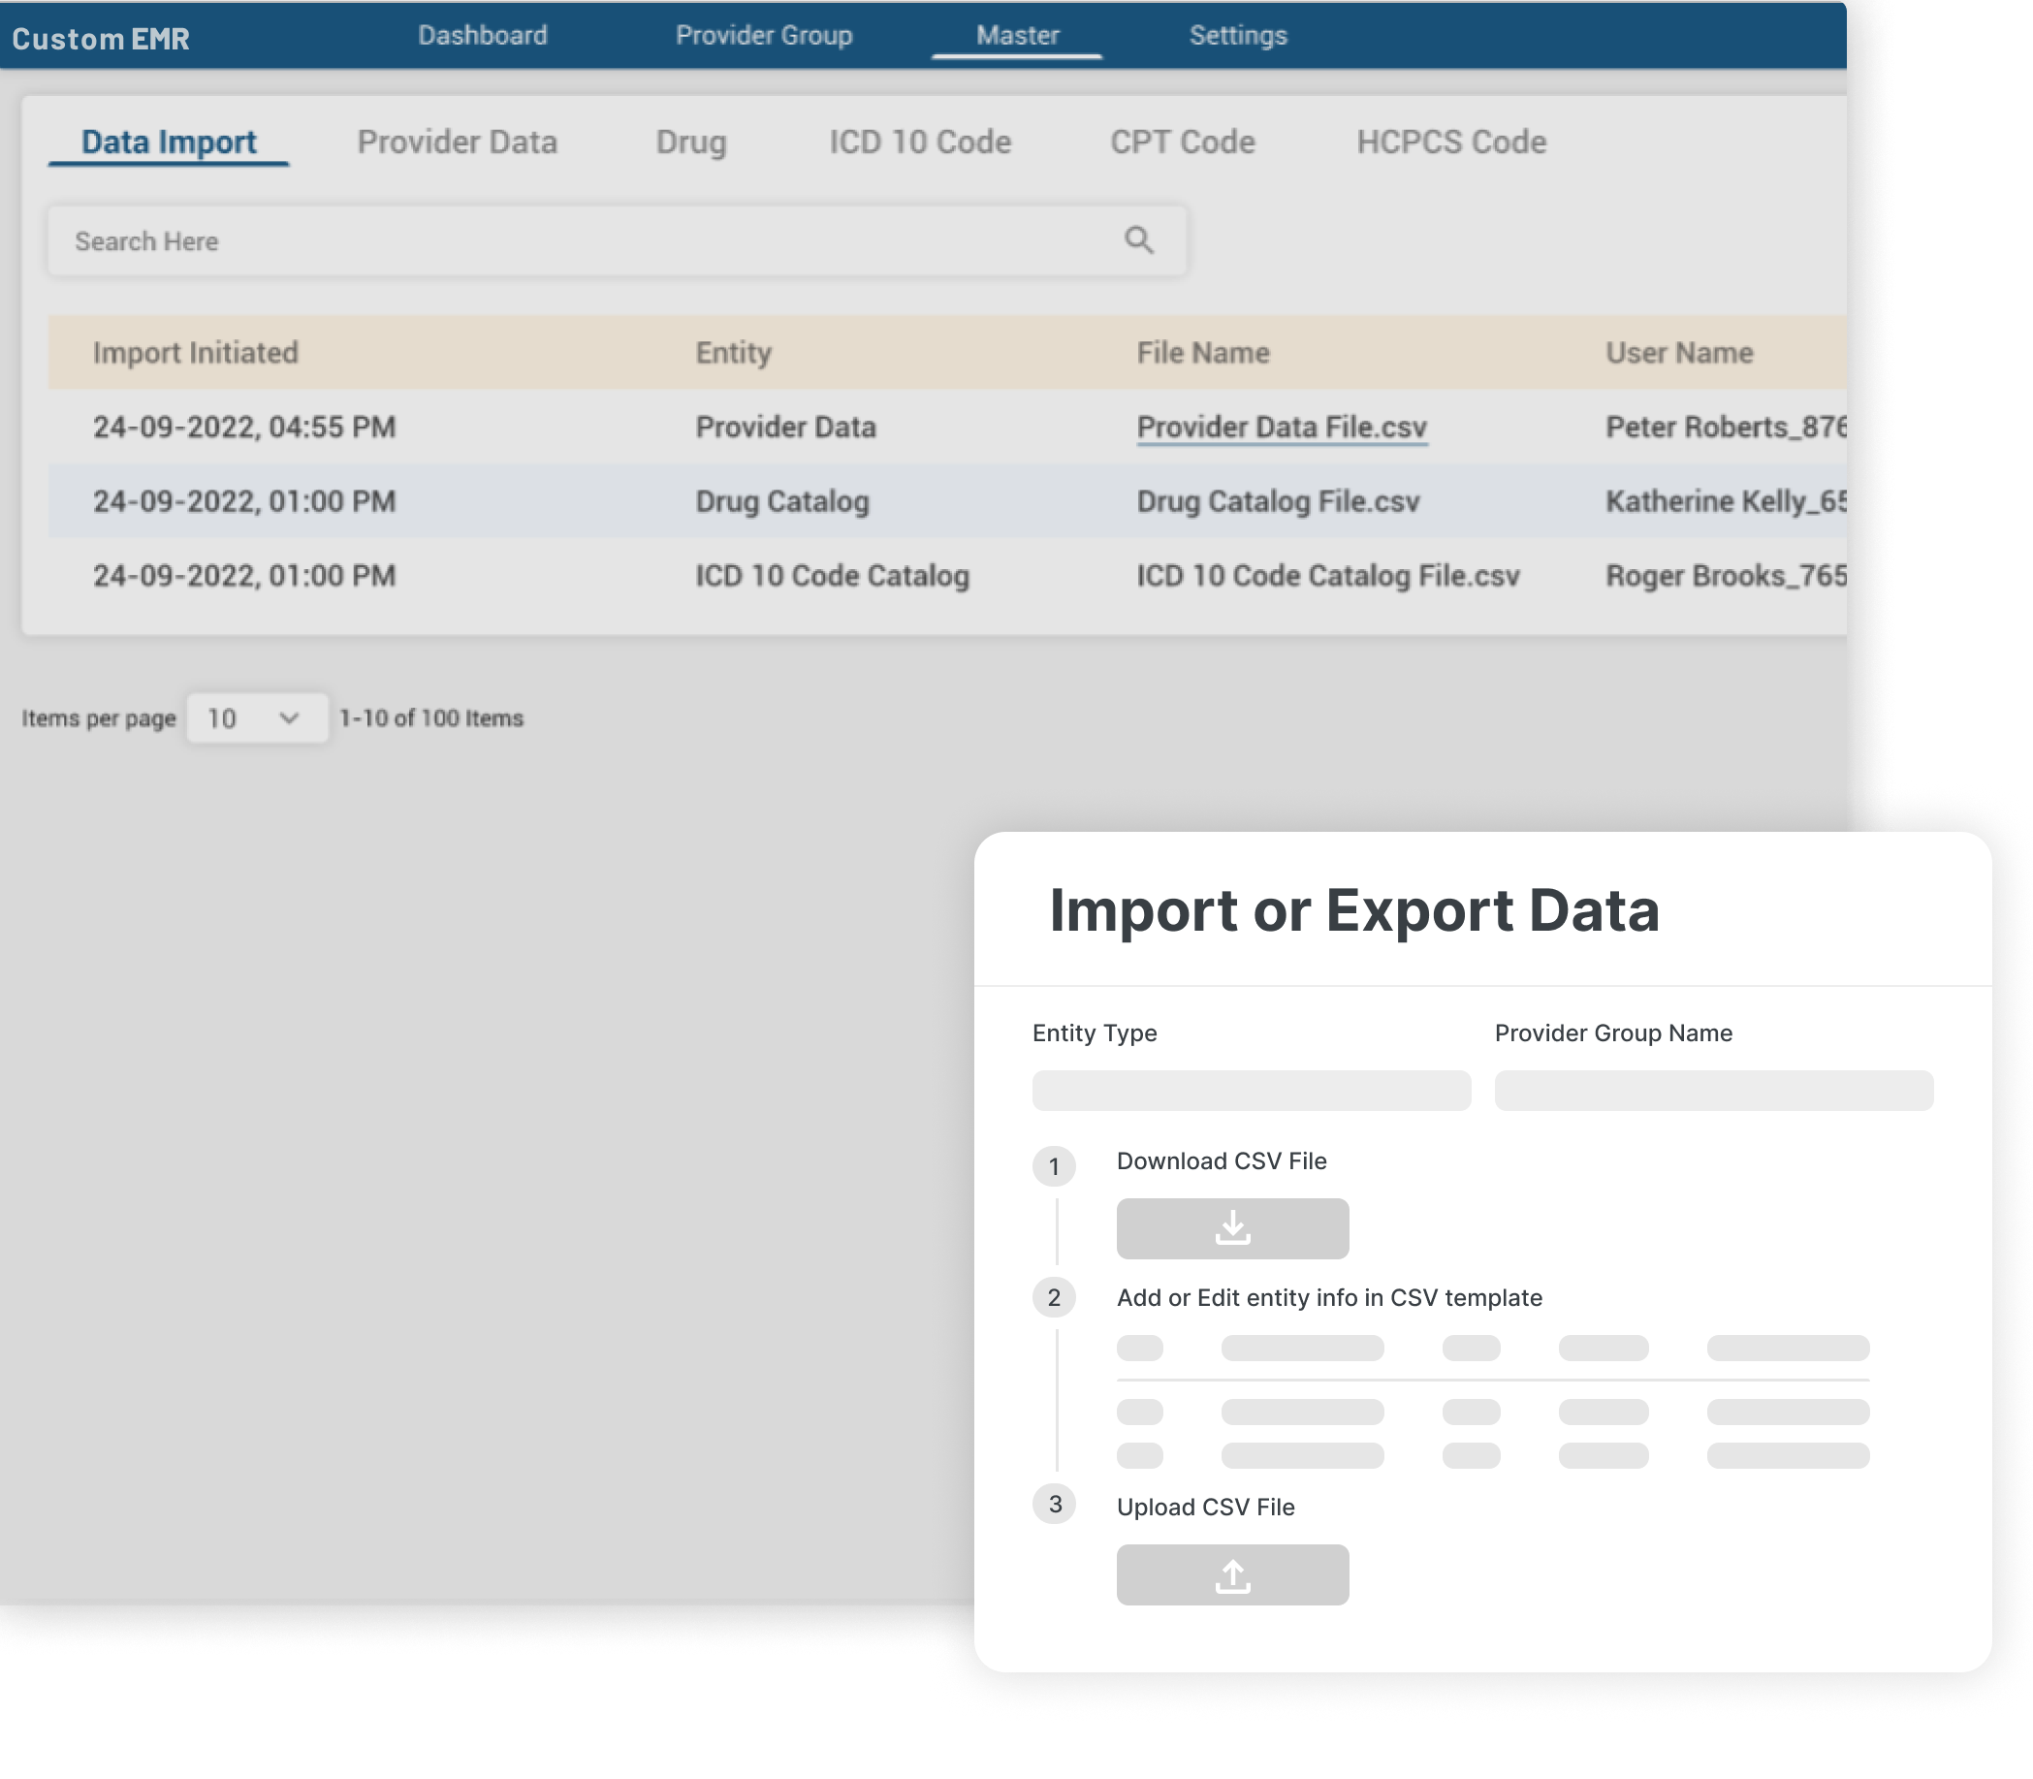Click the Search Here input field

tap(586, 241)
